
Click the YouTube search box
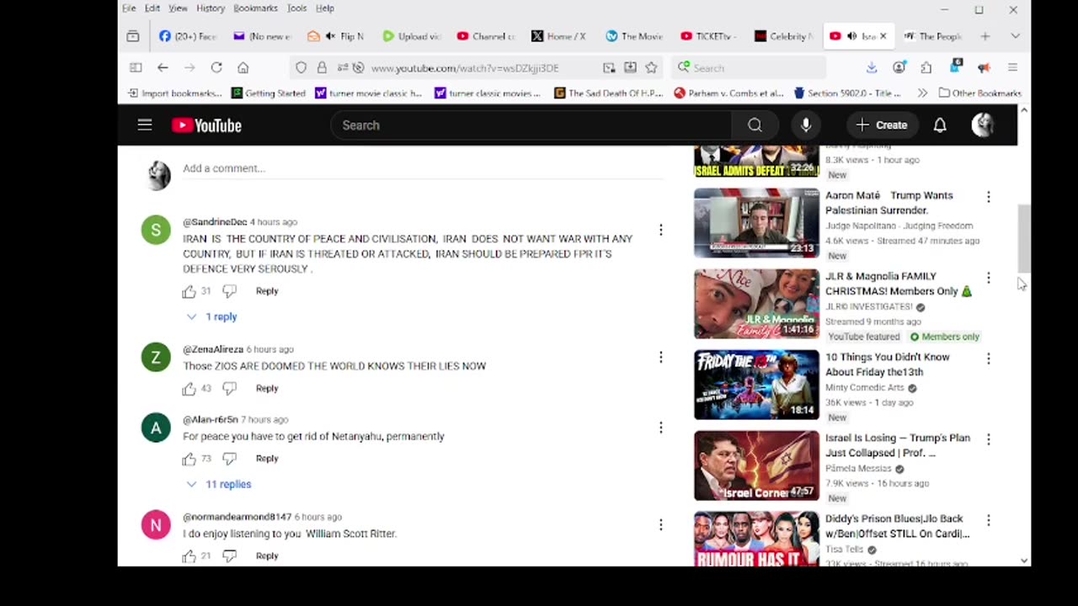[531, 125]
